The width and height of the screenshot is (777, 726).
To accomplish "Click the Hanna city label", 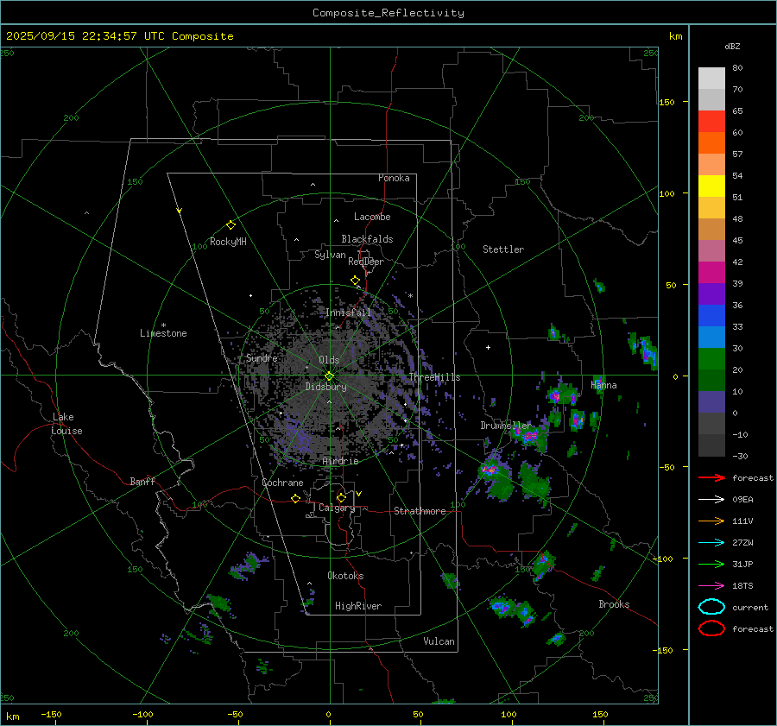I will click(x=603, y=385).
